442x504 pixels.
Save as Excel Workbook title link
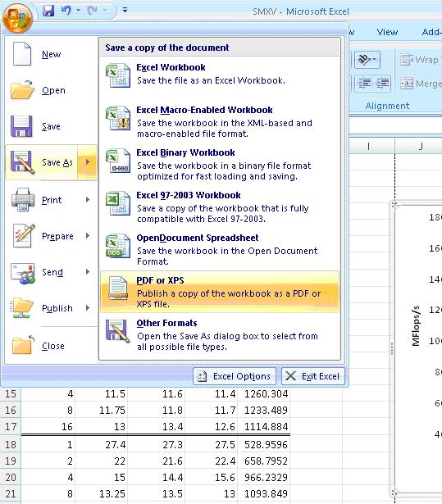[x=171, y=67]
